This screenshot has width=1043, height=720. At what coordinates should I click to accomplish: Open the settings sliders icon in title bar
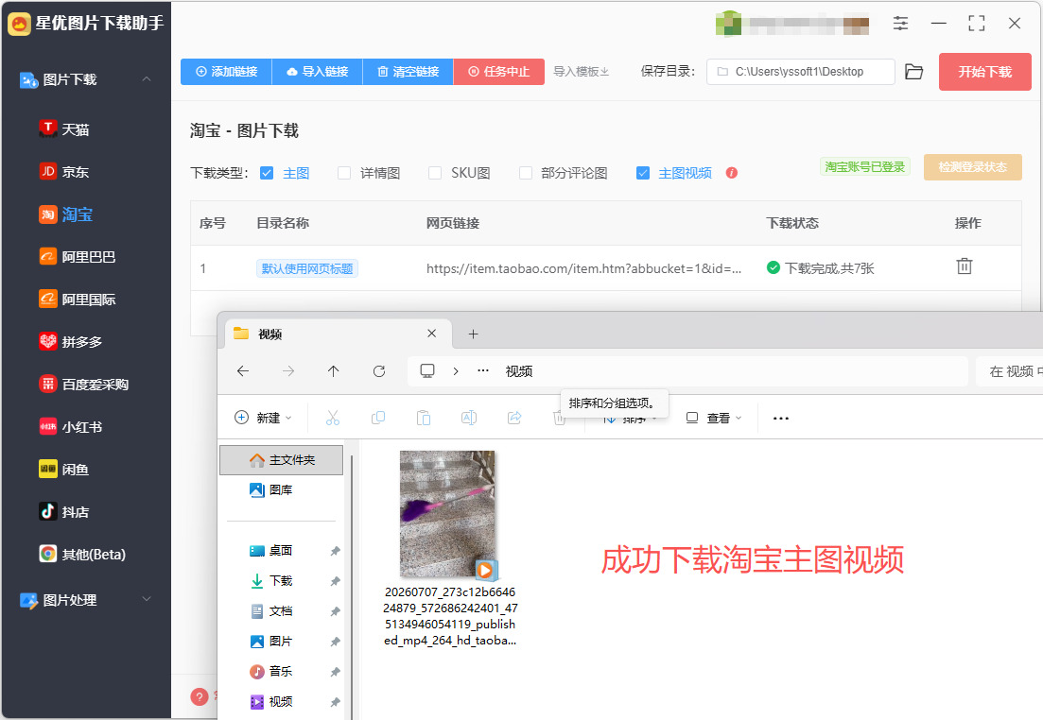[900, 24]
